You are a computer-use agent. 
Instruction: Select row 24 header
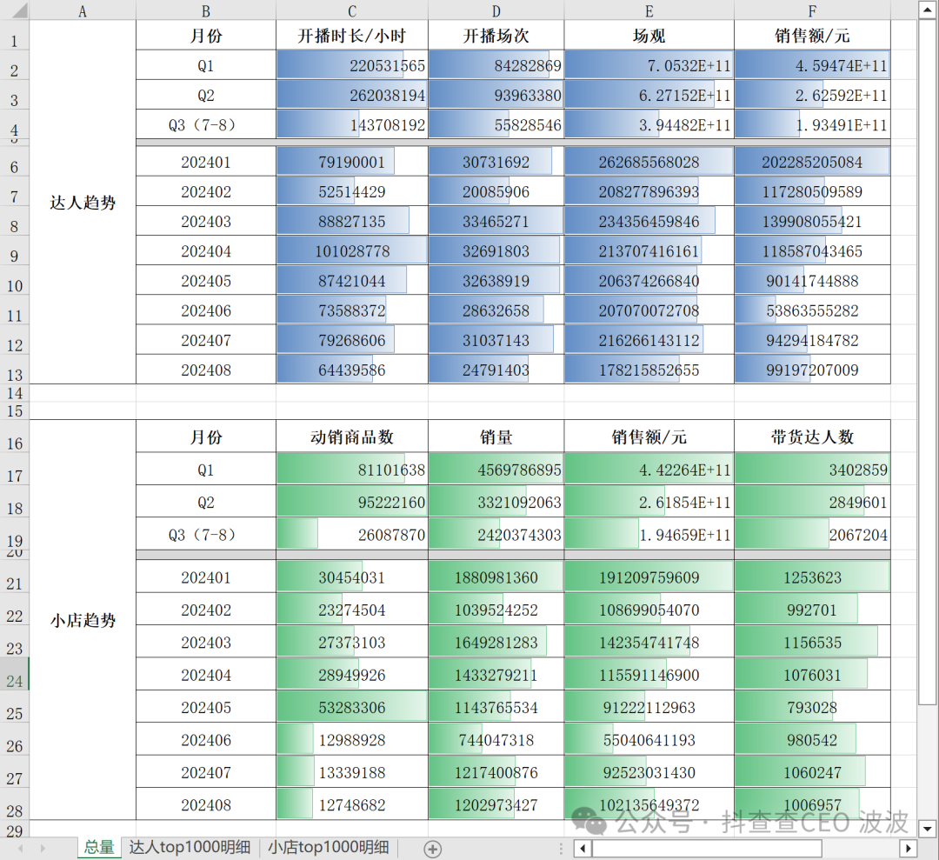[x=15, y=674]
